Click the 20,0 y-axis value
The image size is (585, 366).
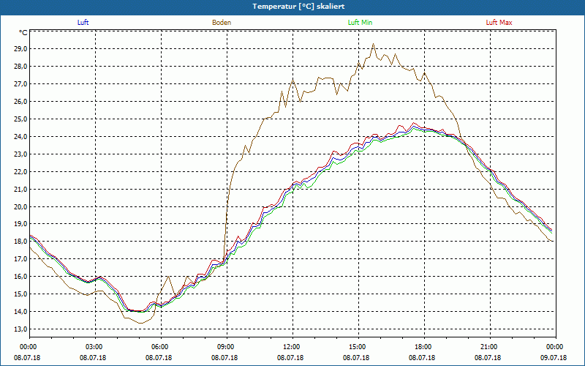(20, 206)
